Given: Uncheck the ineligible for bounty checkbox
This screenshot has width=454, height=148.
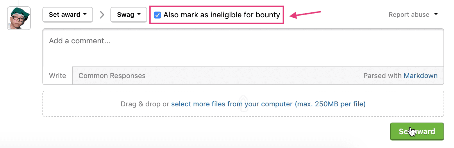Looking at the screenshot, I should click(158, 15).
